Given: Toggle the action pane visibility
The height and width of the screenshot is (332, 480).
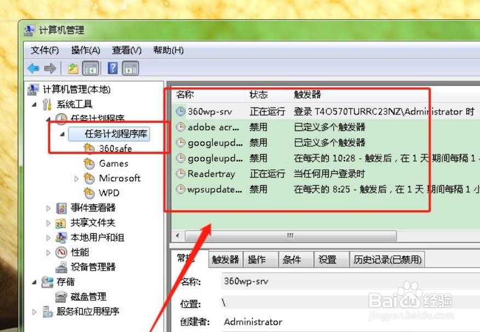Looking at the screenshot, I should point(130,68).
